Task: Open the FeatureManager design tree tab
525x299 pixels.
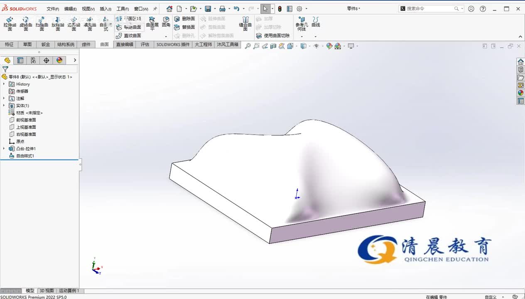Action: (7, 60)
